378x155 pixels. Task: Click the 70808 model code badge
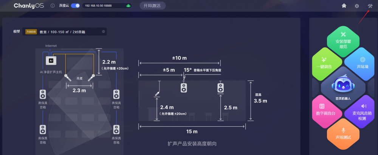pos(31,32)
